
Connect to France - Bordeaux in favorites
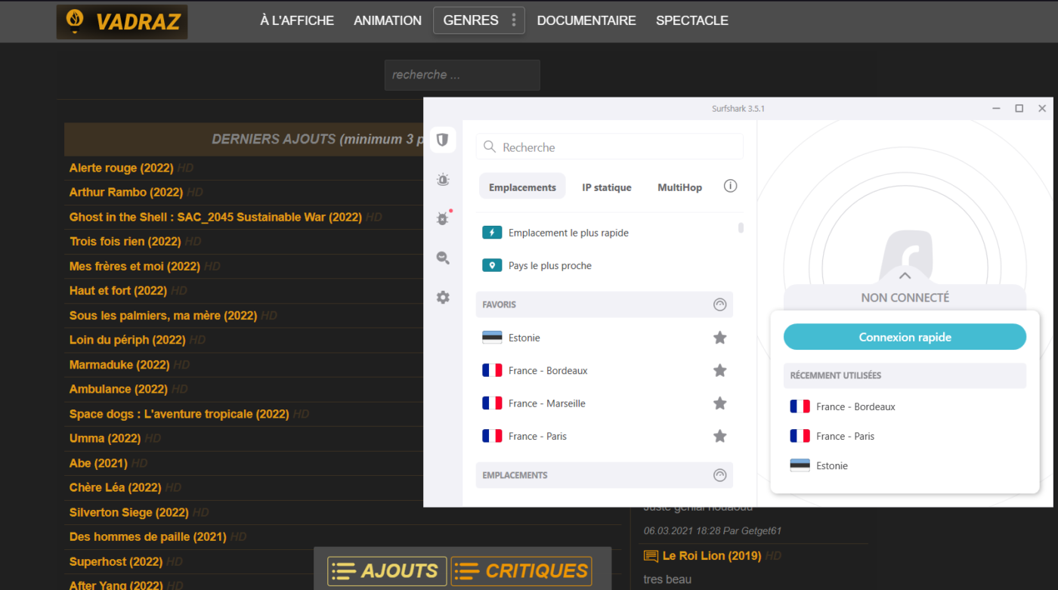pos(548,370)
